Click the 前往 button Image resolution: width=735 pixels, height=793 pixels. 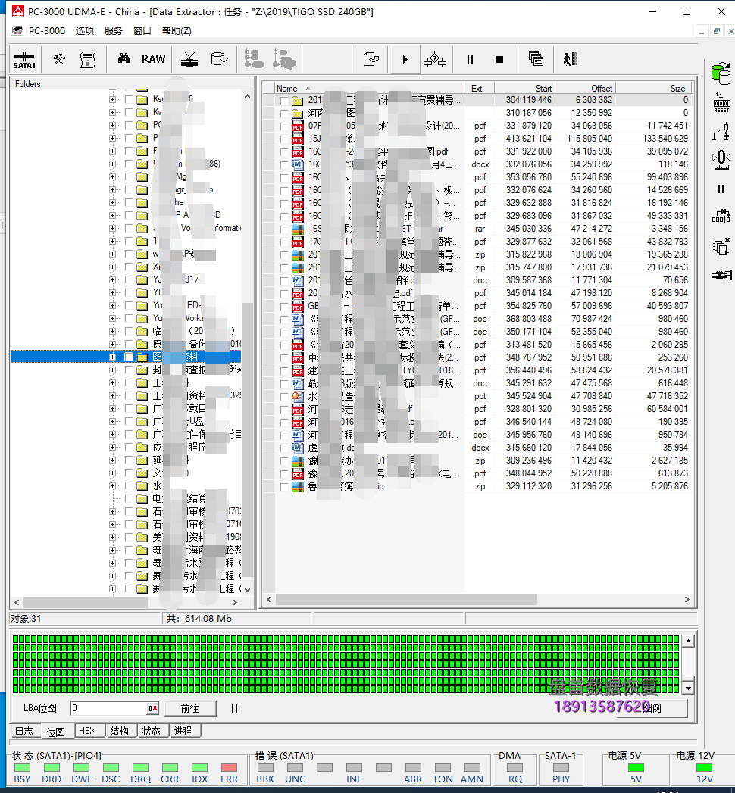190,708
